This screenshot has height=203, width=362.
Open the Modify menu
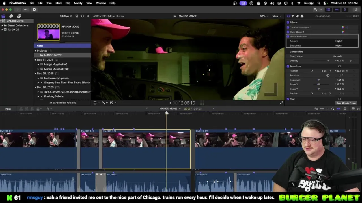78,3
